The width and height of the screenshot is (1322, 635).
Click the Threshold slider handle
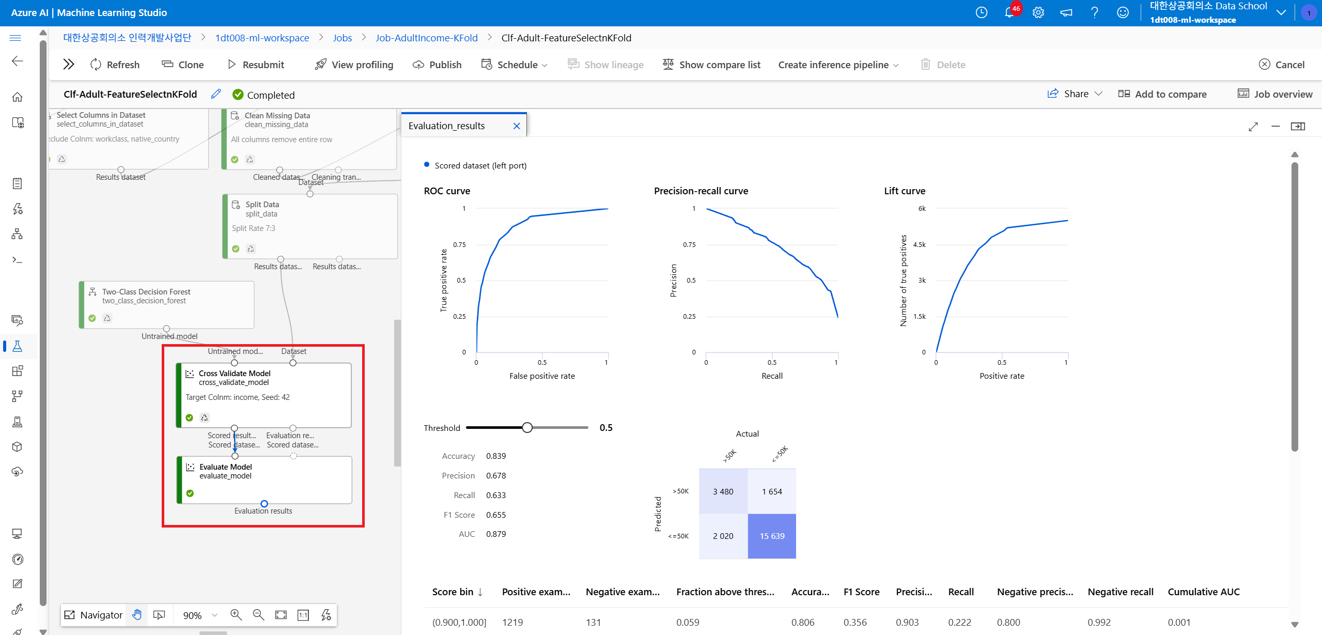[x=527, y=428]
